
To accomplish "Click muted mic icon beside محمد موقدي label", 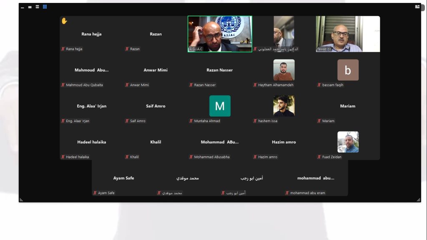I will 159,193.
